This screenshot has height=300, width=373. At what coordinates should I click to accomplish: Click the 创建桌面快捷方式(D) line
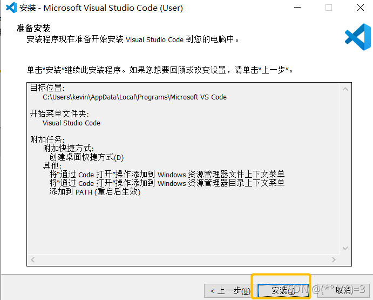86,157
